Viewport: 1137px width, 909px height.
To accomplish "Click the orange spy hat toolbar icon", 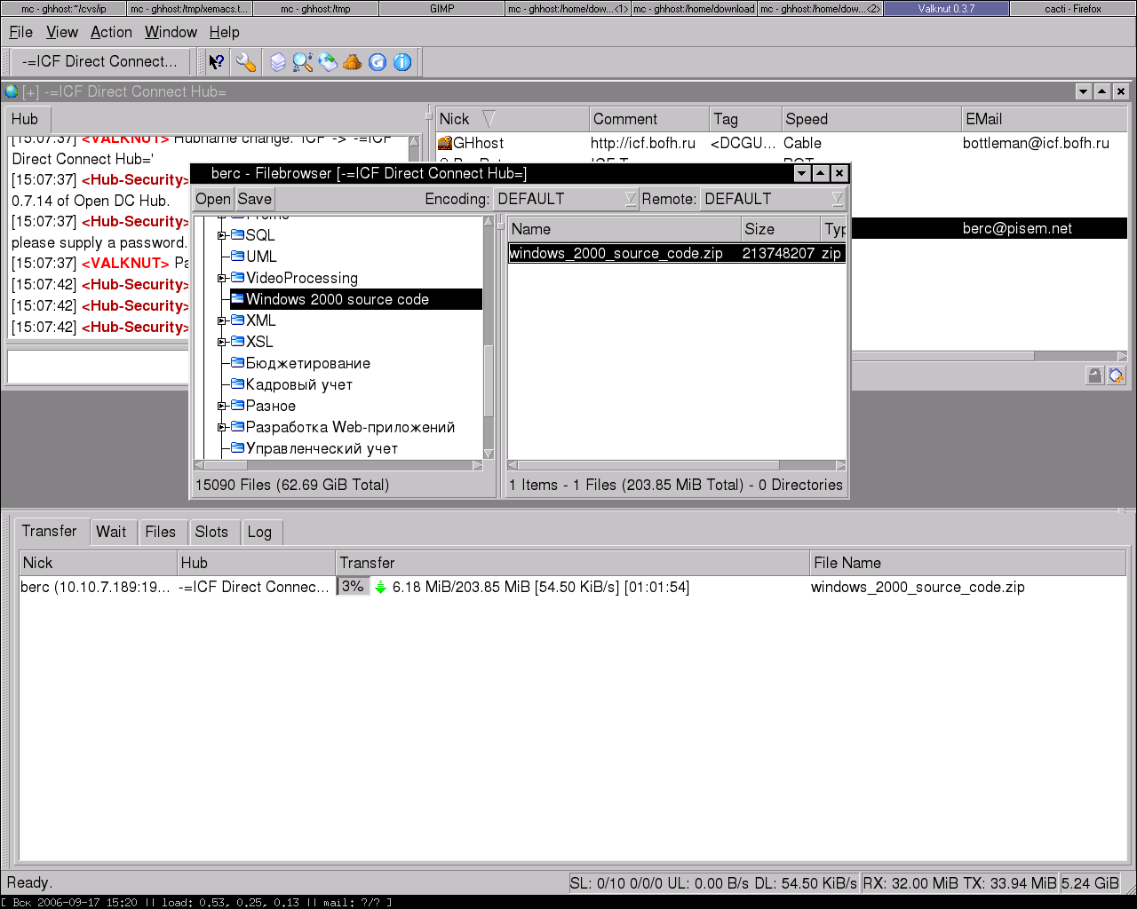I will 353,62.
